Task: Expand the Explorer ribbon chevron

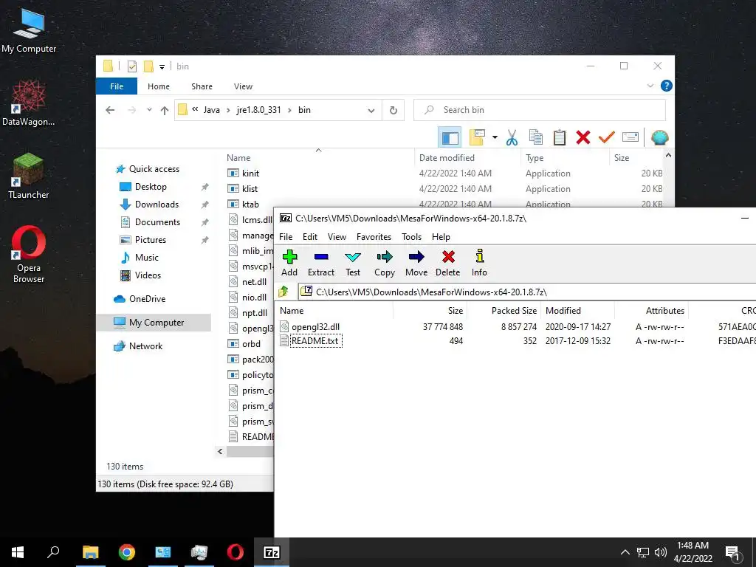Action: click(x=650, y=86)
